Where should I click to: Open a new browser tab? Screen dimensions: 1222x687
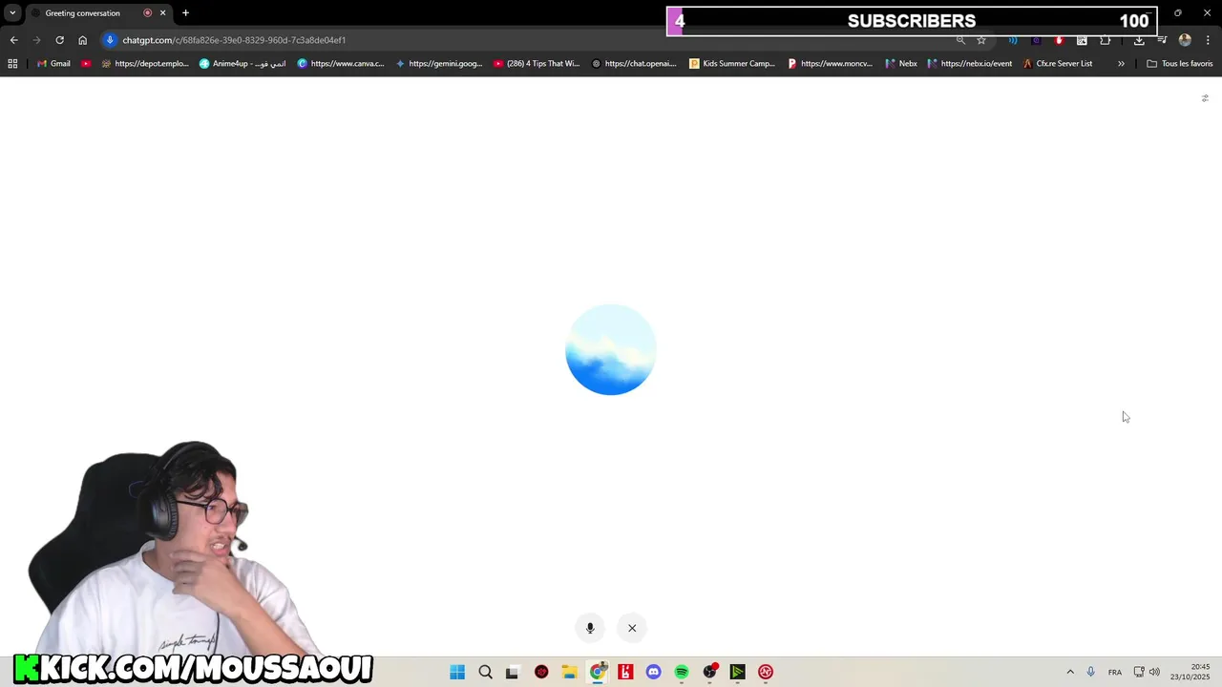tap(185, 13)
